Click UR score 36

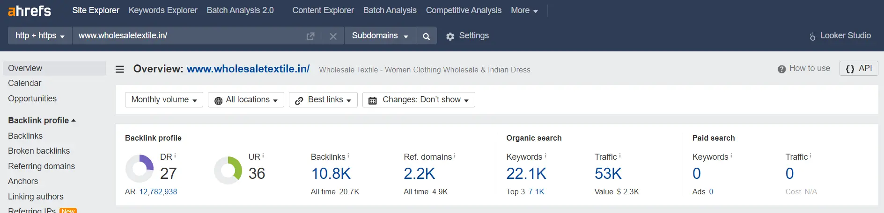257,174
